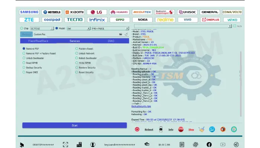Image resolution: width=260 pixels, height=148 pixels.
Task: Open the Huawei brand section
Action: pyautogui.click(x=119, y=12)
